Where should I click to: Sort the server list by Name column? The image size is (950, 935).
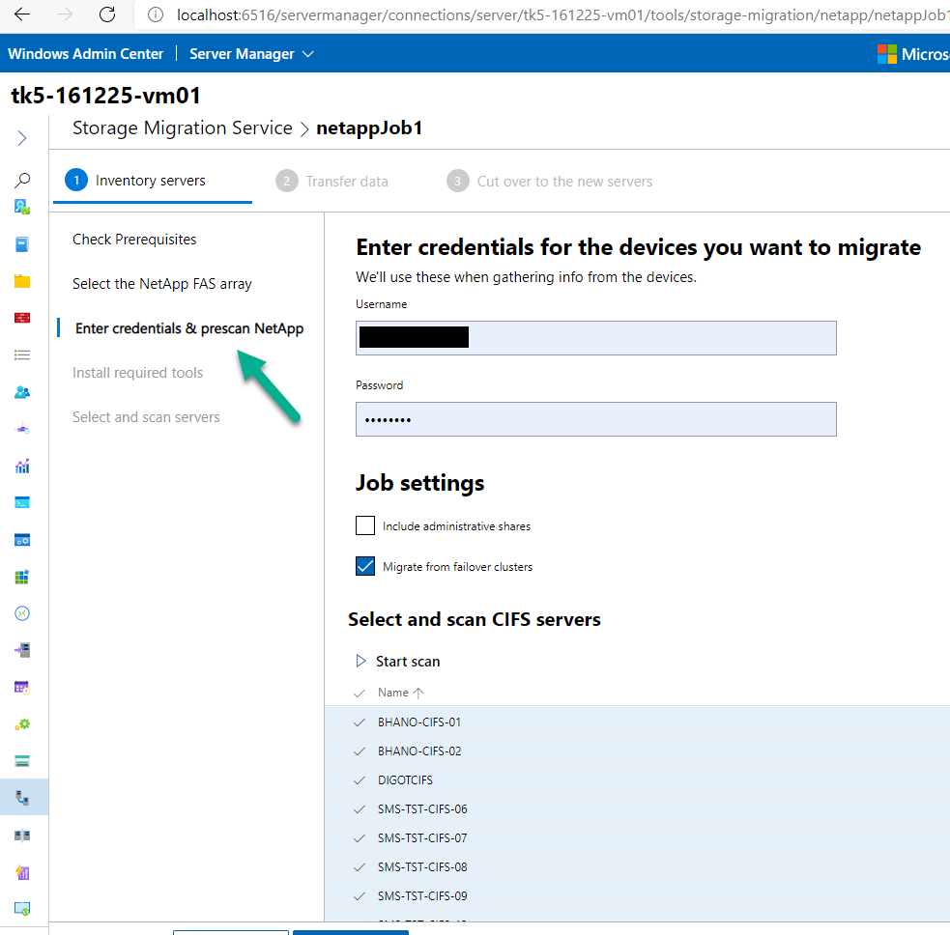click(x=400, y=693)
